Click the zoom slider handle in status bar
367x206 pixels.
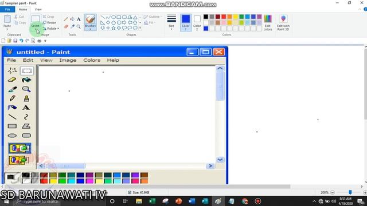click(350, 192)
